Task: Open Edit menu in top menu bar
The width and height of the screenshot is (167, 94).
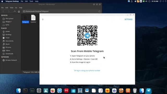Action: (x=26, y=1)
